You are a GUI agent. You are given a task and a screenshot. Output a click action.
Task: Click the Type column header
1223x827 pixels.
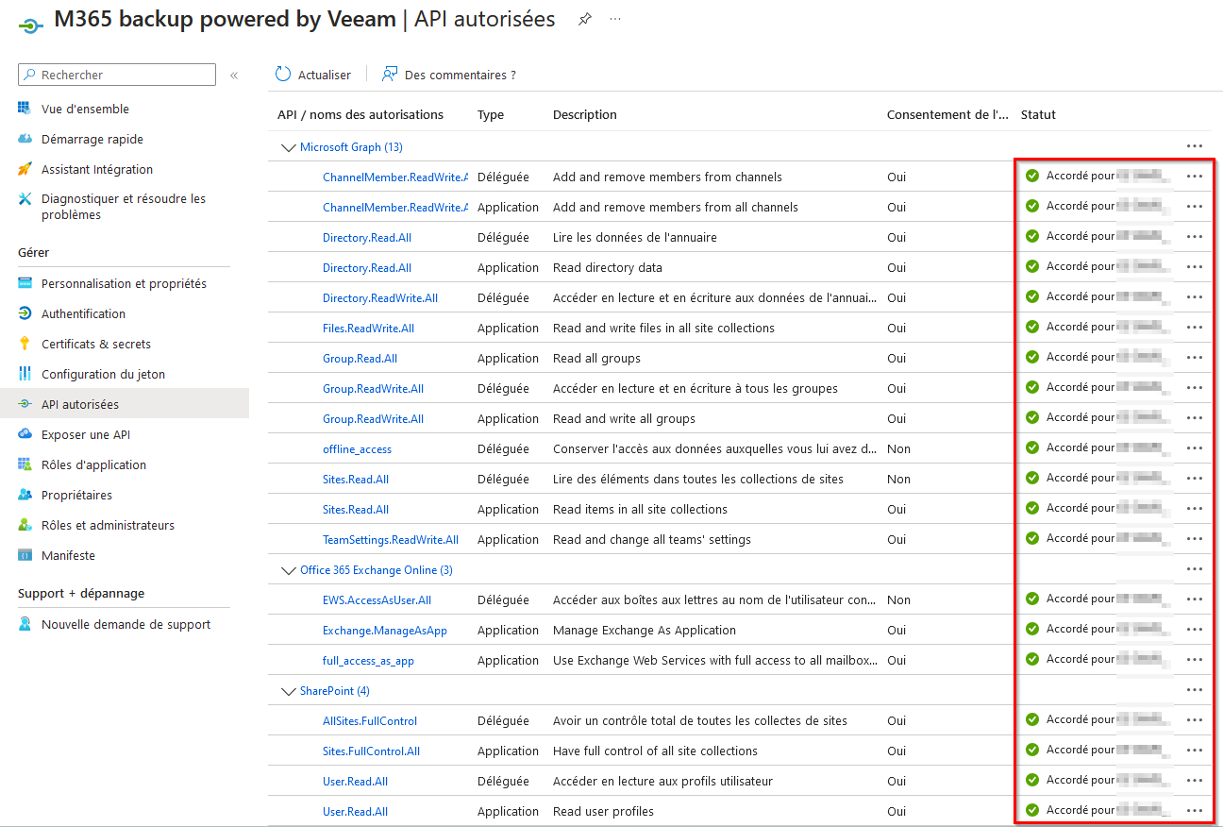491,114
